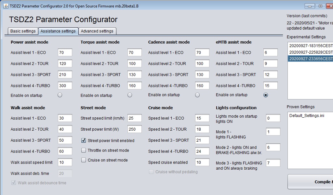
Task: Minimize the Configurator window
Action: 310,6
